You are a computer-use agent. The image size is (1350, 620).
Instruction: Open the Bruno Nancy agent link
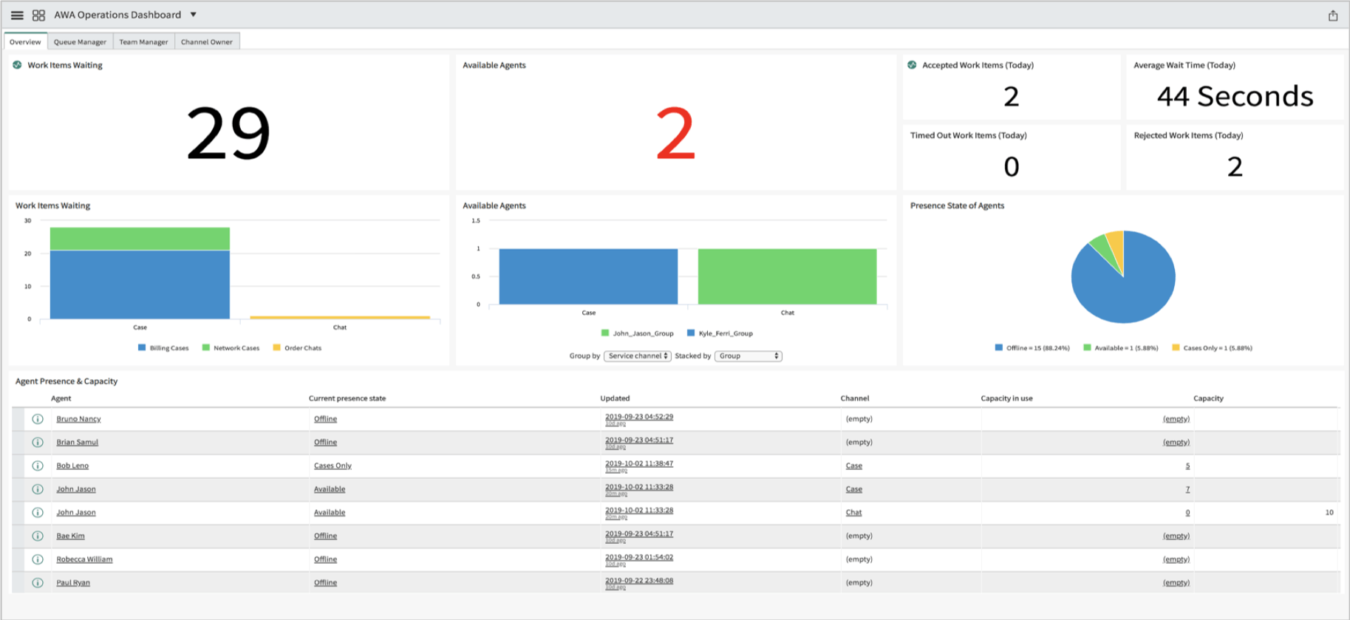coord(78,419)
